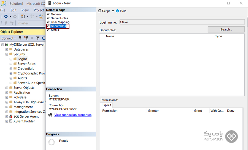This screenshot has width=248, height=150.
Task: Click the greyed Change Connection icon
Action: (x=12, y=23)
